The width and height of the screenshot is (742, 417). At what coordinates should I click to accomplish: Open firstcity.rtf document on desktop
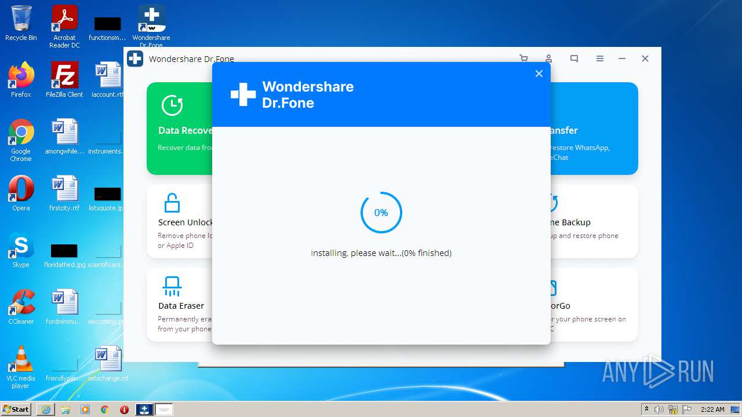click(64, 193)
